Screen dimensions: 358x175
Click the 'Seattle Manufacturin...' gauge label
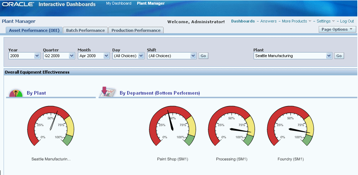(x=51, y=159)
